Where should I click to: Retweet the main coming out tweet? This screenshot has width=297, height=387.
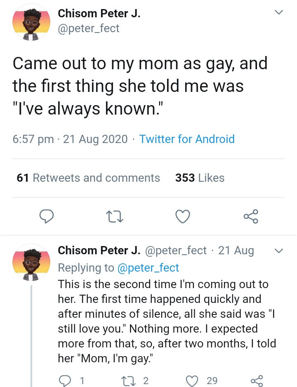click(x=114, y=216)
